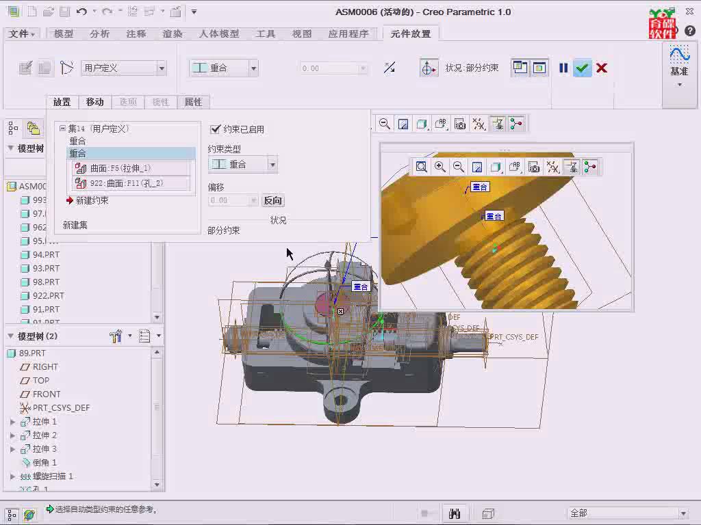Click the 反向 button
This screenshot has height=525, width=701.
pos(272,200)
